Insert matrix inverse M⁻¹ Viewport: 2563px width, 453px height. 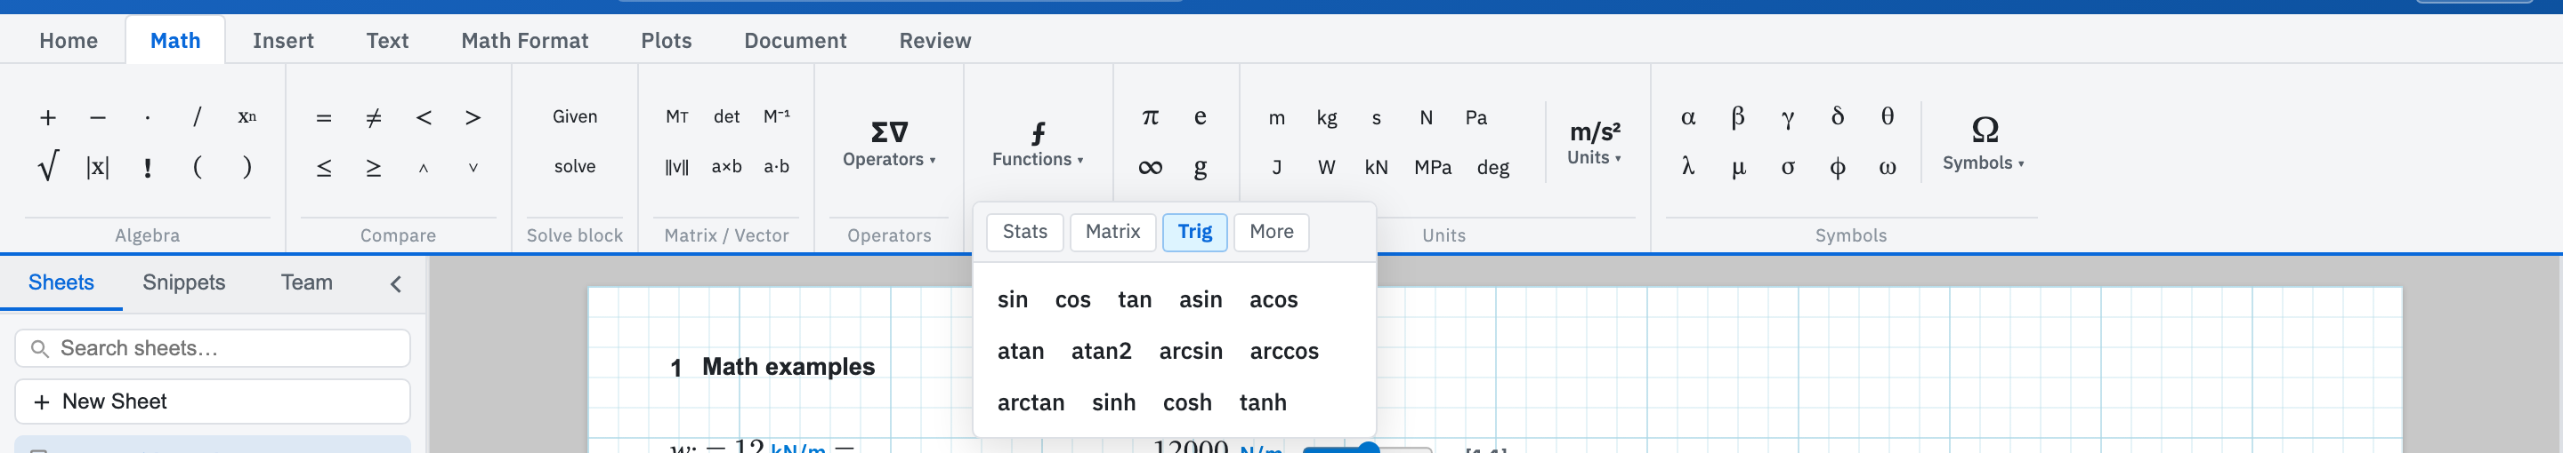[776, 117]
